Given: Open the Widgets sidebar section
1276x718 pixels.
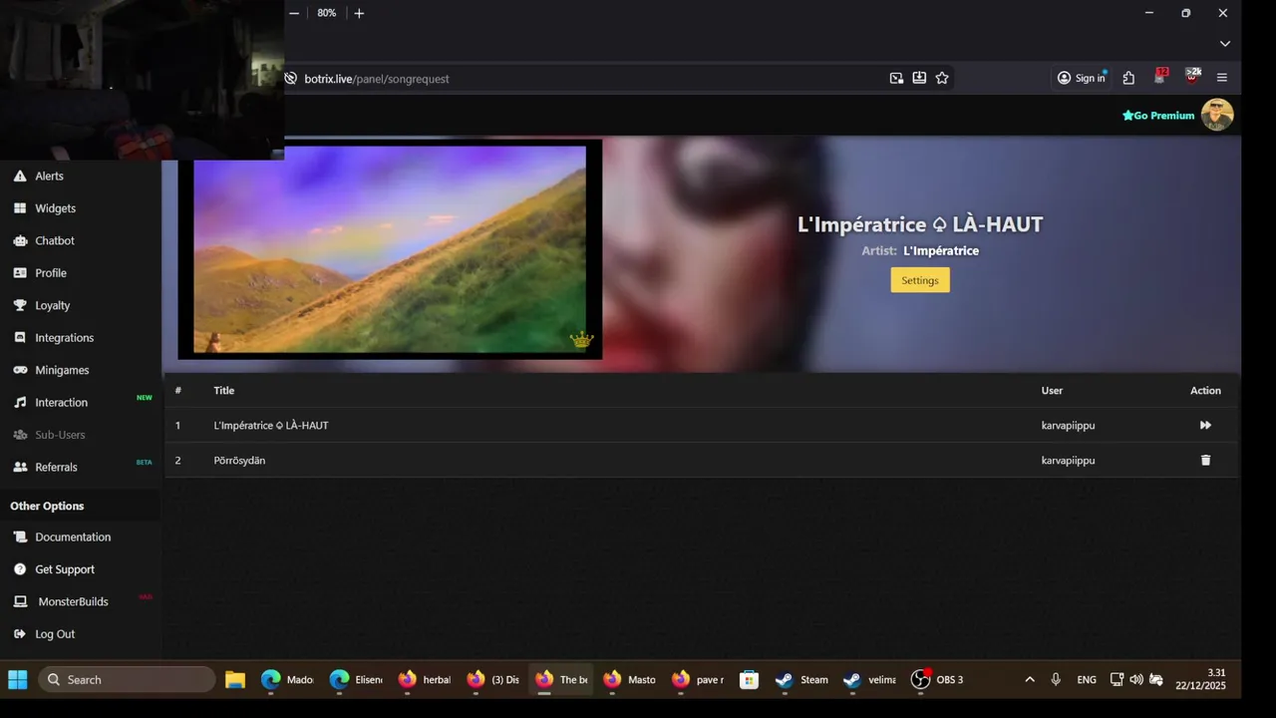Looking at the screenshot, I should pos(55,208).
